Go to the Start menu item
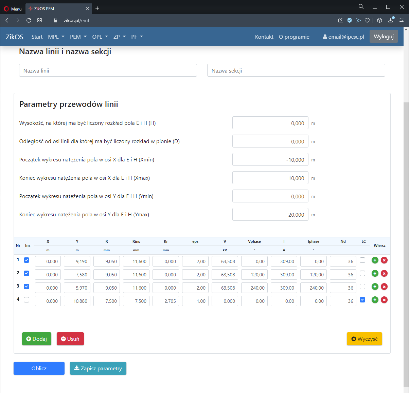Screen dimensions: 409x393 pyautogui.click(x=37, y=37)
